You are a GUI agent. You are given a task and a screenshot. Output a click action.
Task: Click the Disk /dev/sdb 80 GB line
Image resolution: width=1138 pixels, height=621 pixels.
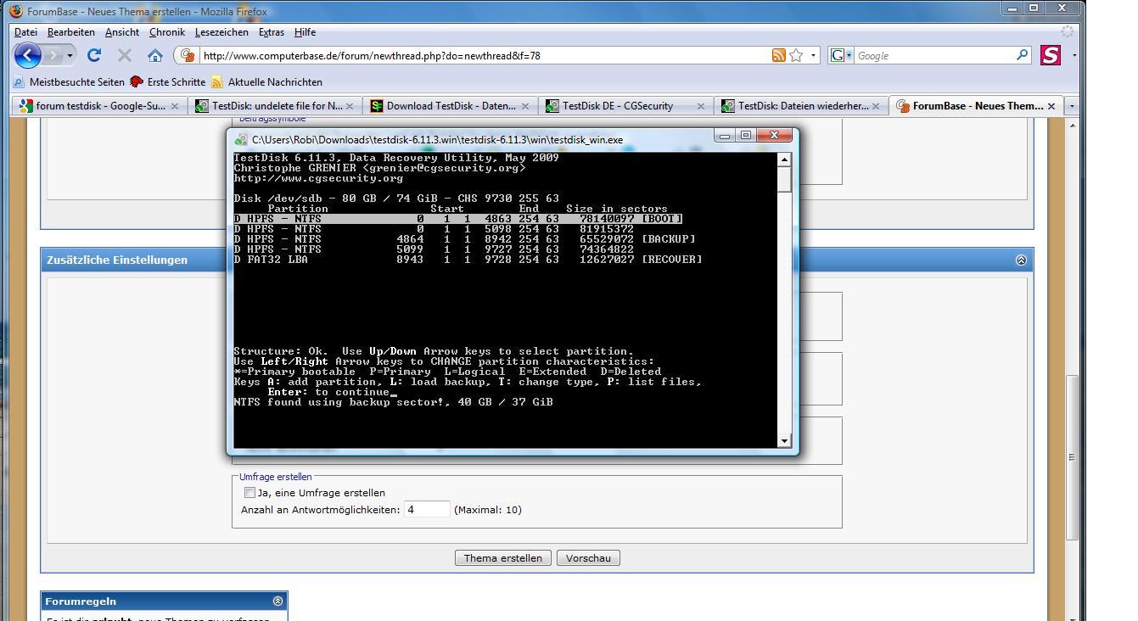[x=396, y=199]
